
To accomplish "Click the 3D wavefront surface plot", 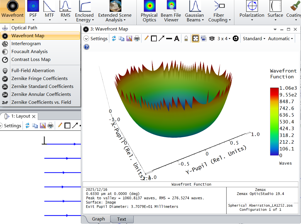I will 173,99.
